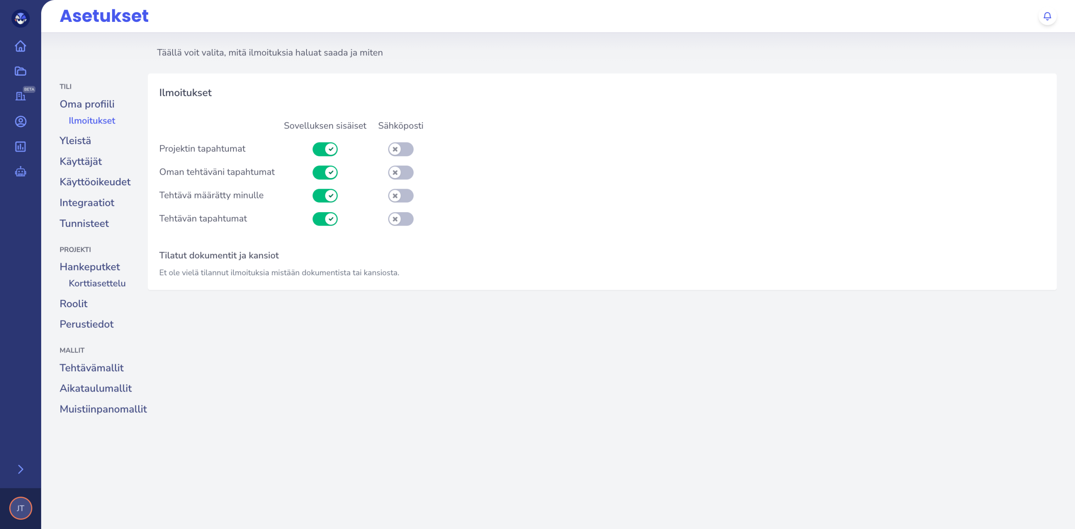Image resolution: width=1075 pixels, height=529 pixels.
Task: Open Integraatiot settings page
Action: pos(87,203)
